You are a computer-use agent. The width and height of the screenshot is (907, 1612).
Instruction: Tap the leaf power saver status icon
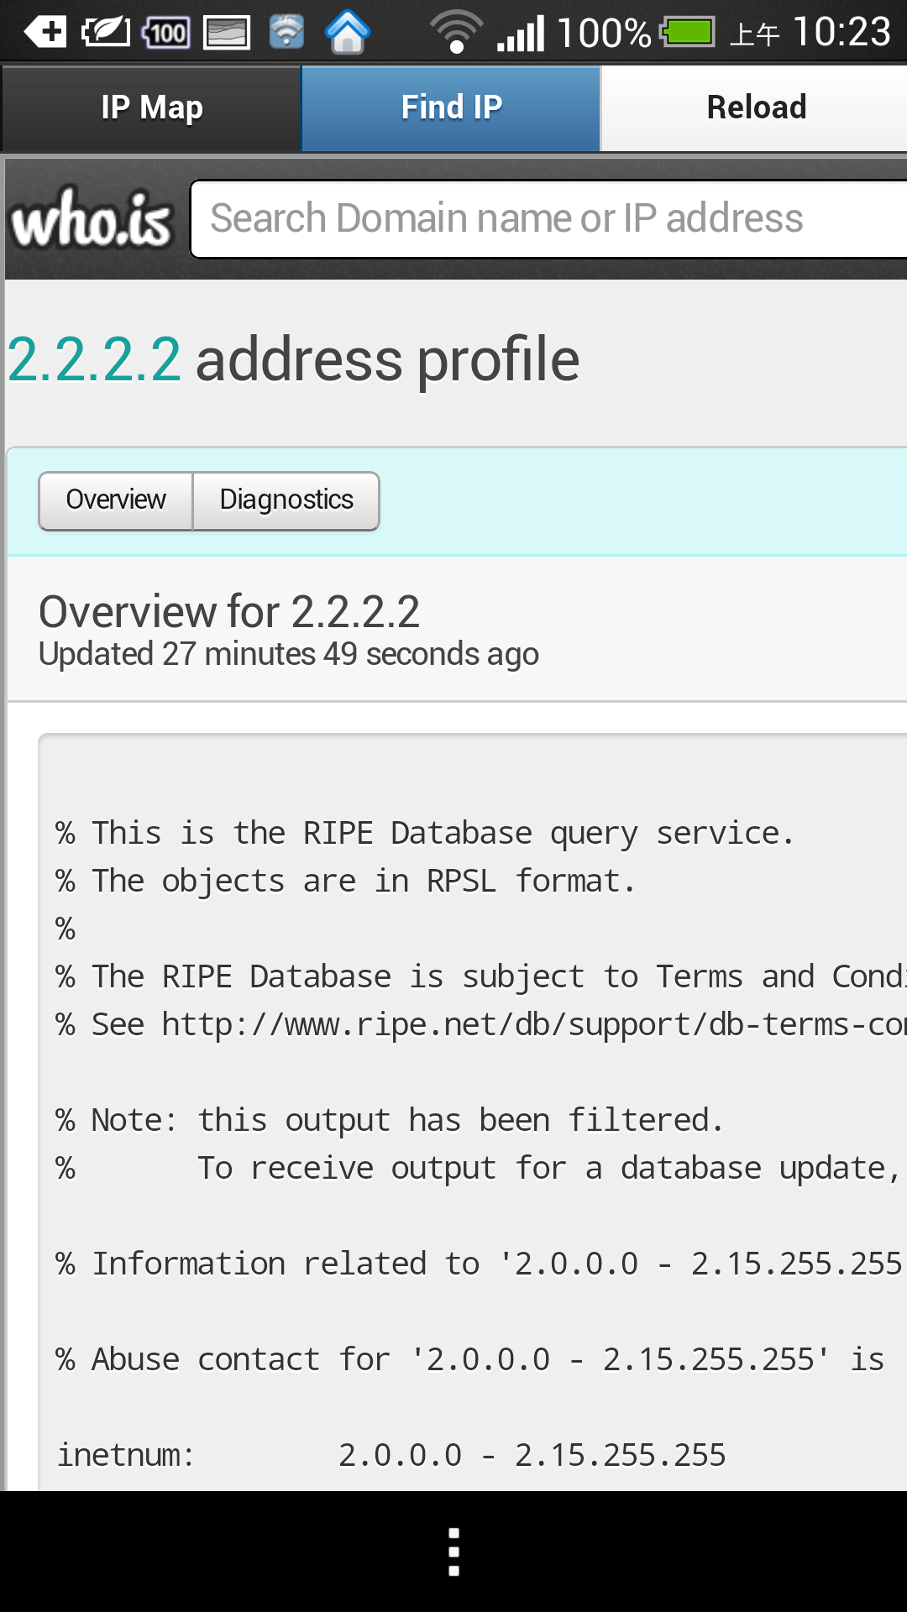pyautogui.click(x=106, y=33)
